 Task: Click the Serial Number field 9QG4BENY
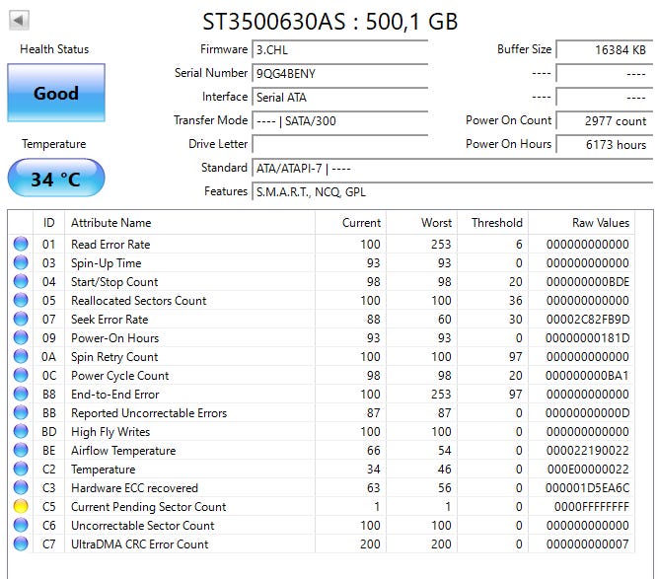pyautogui.click(x=340, y=73)
